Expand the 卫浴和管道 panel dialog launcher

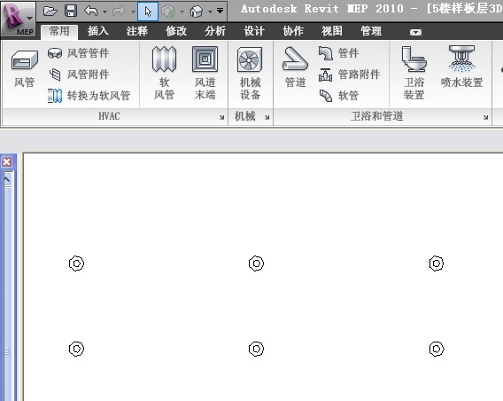pyautogui.click(x=485, y=117)
